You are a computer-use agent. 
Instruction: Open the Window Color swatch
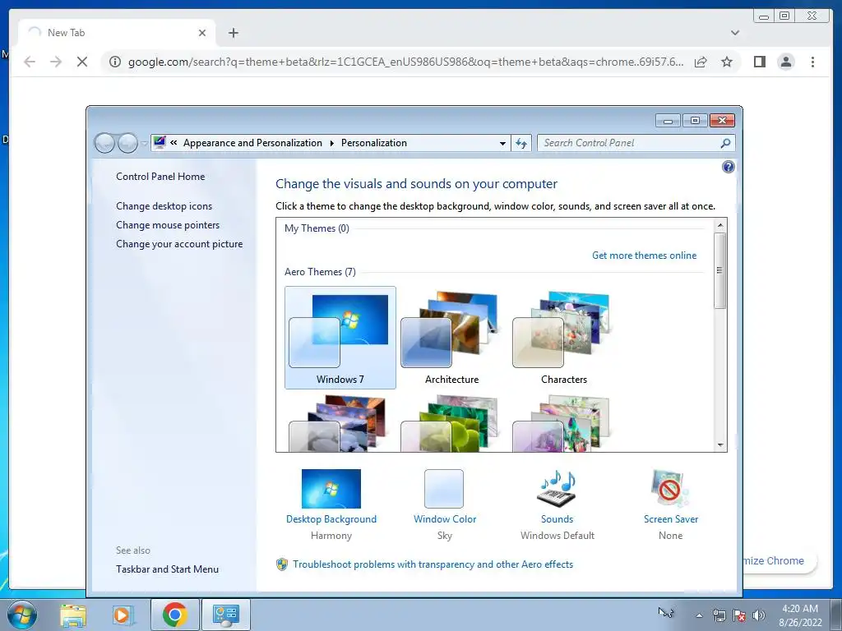click(x=444, y=488)
